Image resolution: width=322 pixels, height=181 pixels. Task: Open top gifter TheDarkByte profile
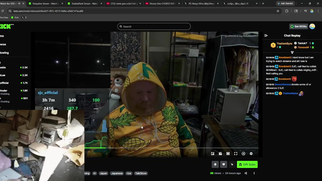[x=284, y=43]
